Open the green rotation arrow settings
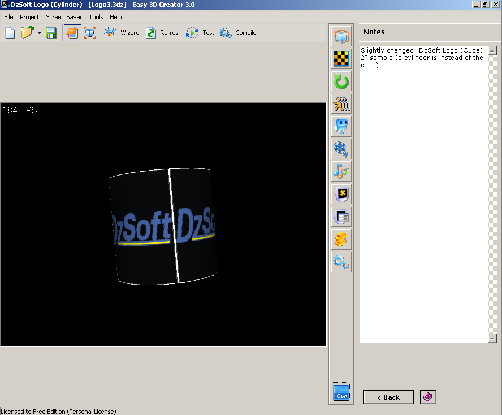Viewport: 502px width, 415px height. [341, 81]
